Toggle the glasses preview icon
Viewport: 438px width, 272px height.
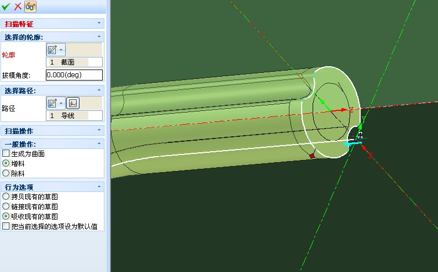(x=30, y=7)
